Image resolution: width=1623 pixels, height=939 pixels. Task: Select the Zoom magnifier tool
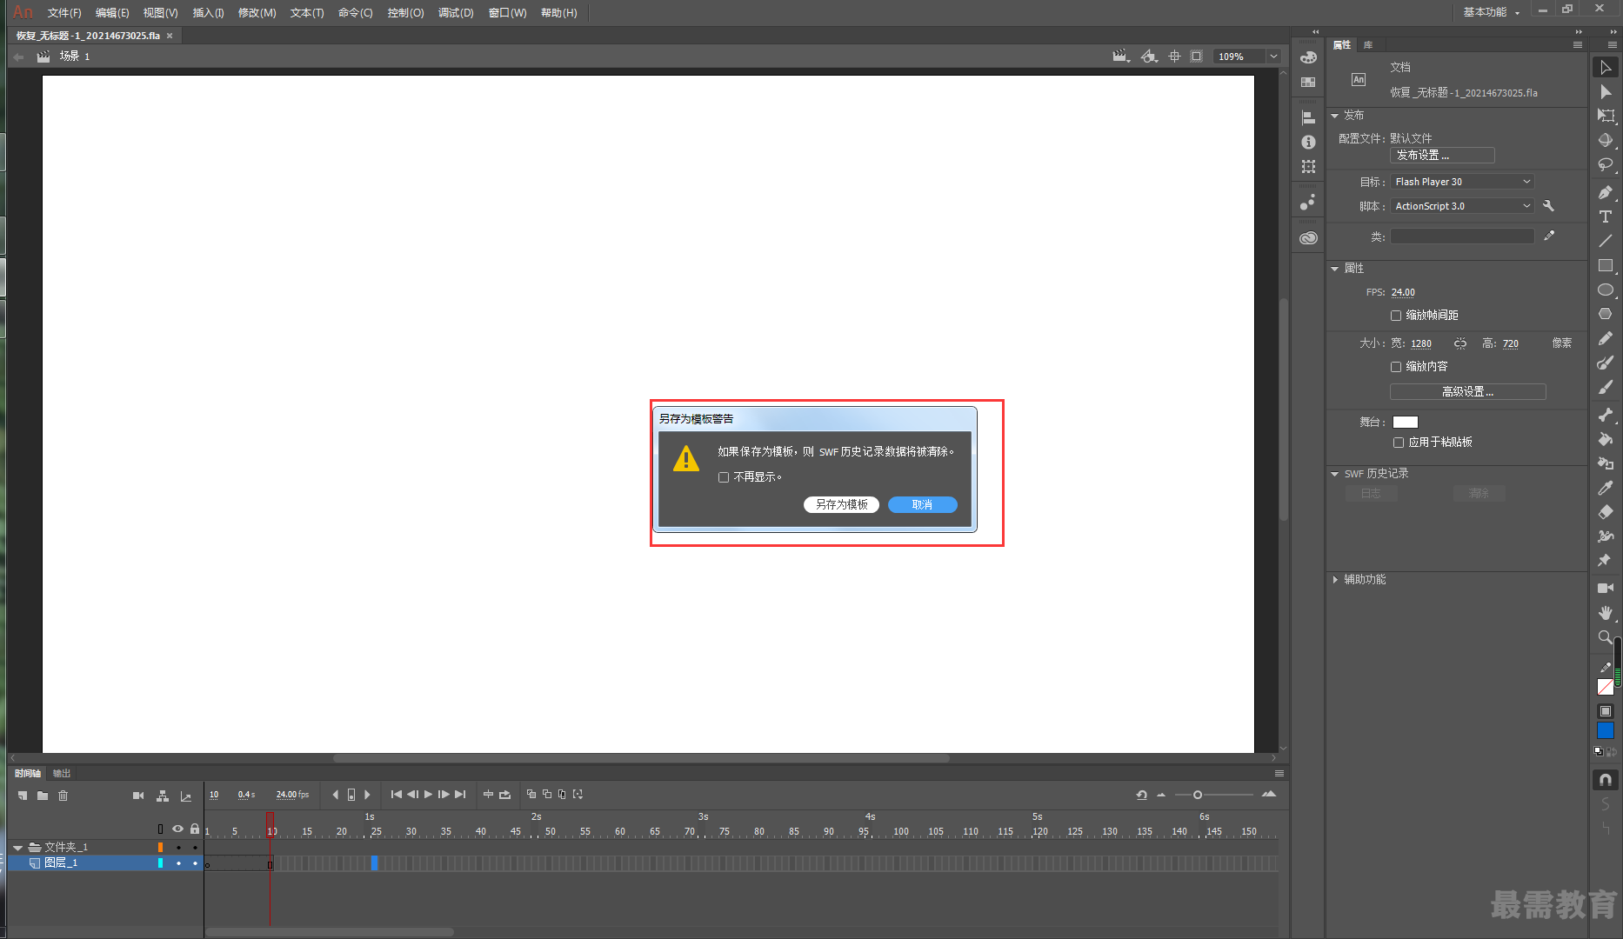coord(1606,637)
